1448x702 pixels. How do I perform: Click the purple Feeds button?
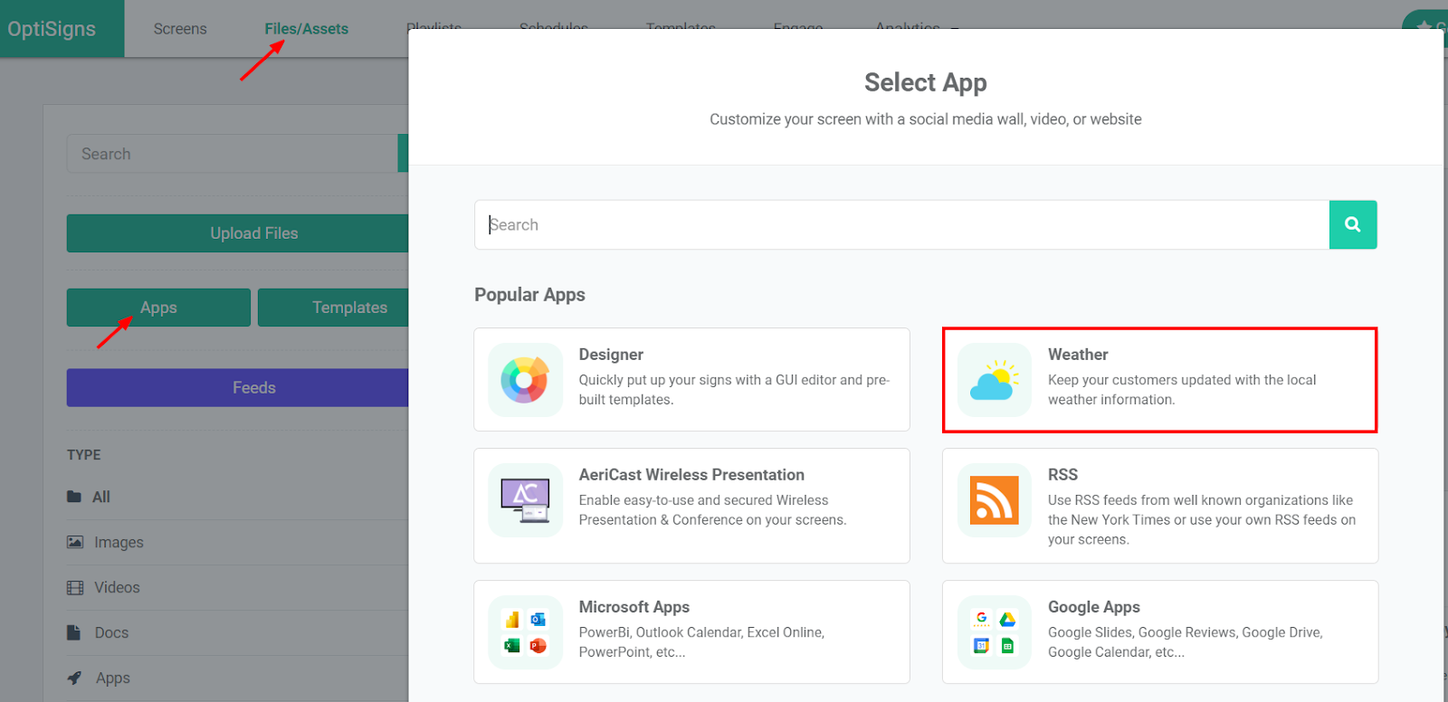(x=238, y=387)
